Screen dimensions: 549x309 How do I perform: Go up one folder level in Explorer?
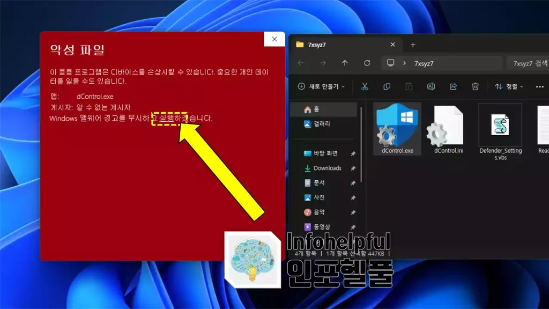[x=345, y=63]
